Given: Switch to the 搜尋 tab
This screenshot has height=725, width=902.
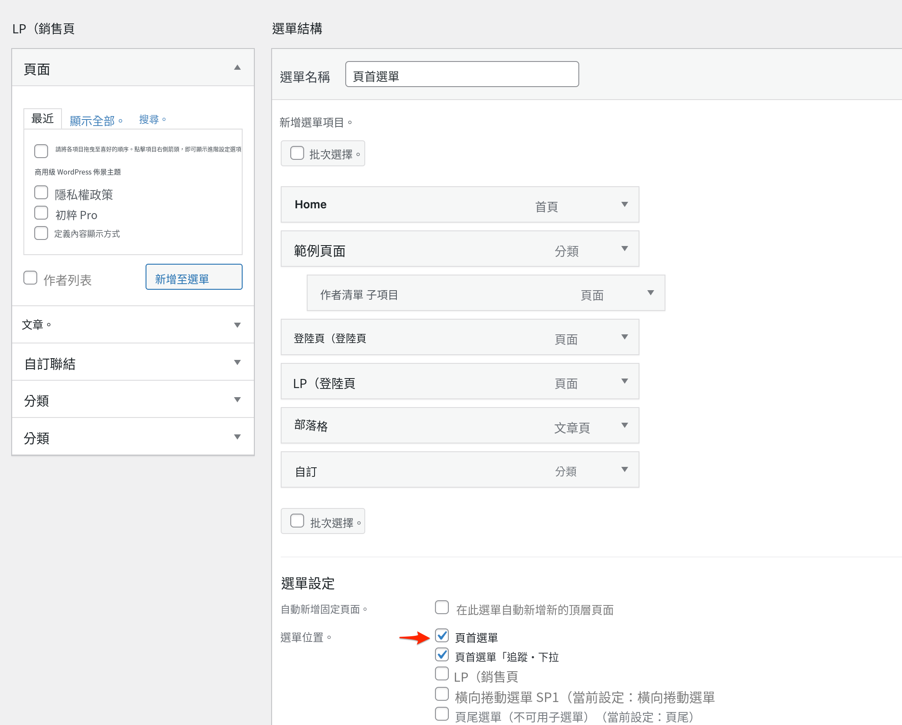Looking at the screenshot, I should (152, 120).
